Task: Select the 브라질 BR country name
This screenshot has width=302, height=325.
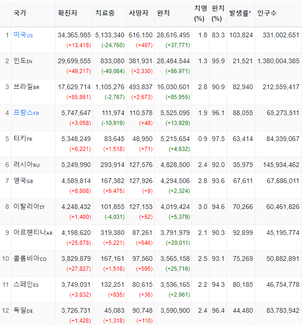Action: (26, 87)
